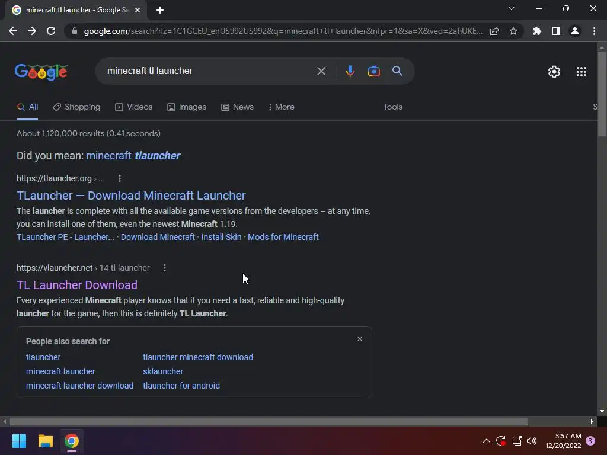Go forward to the next page

tap(32, 31)
